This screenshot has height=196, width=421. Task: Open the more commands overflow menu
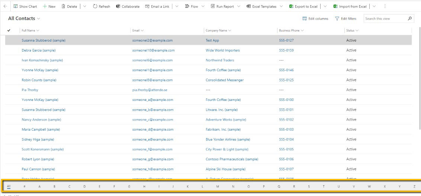click(x=385, y=6)
